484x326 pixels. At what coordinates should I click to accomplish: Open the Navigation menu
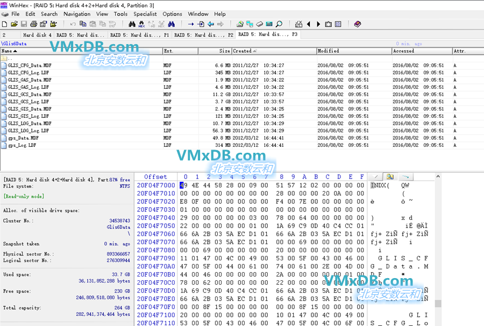(77, 14)
